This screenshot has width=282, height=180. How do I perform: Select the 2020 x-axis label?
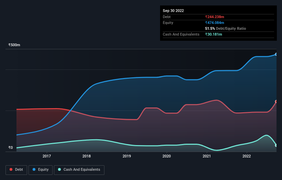coord(167,156)
